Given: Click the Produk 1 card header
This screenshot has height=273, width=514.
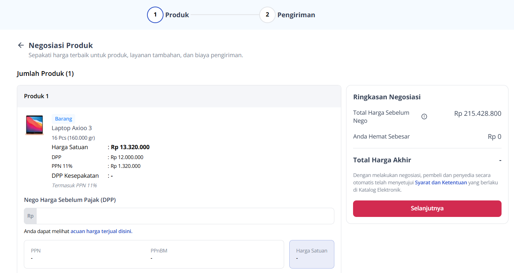Looking at the screenshot, I should tap(179, 96).
